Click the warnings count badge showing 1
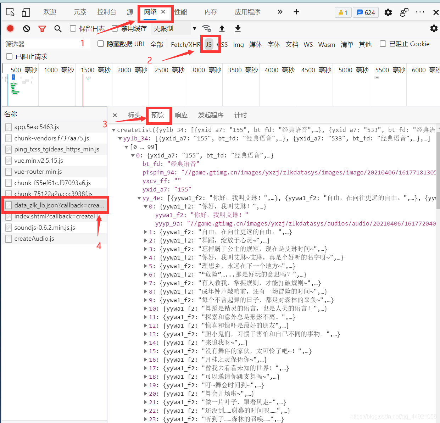 coord(343,12)
